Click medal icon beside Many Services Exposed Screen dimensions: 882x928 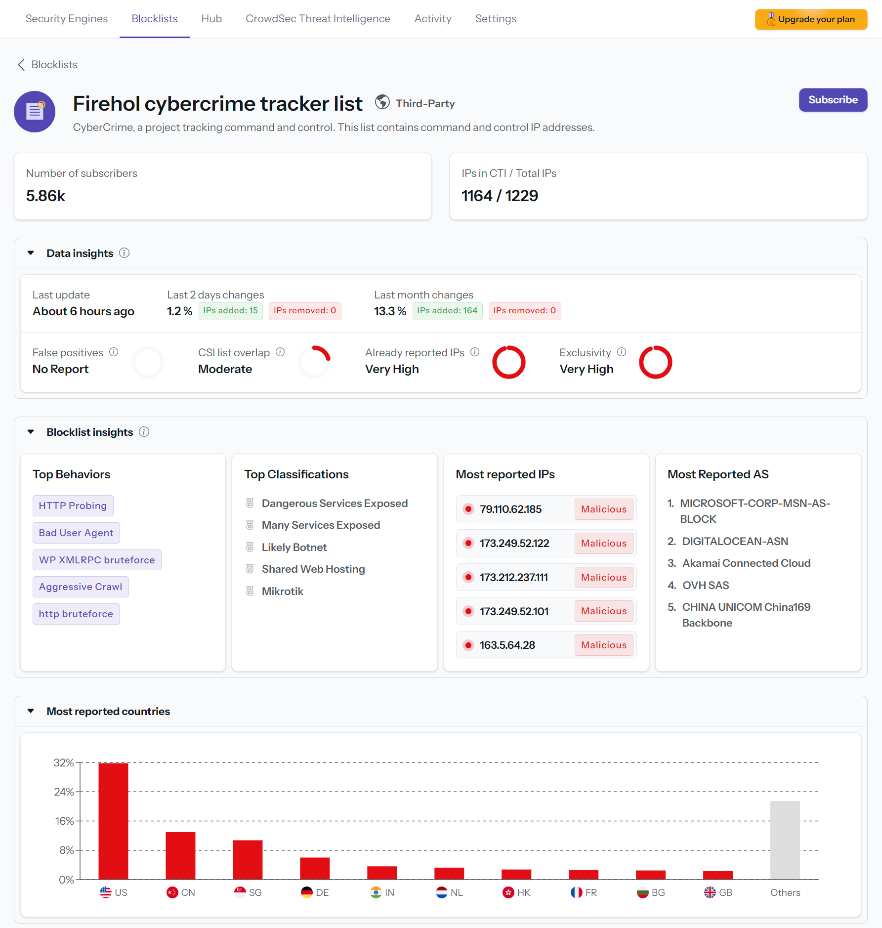[250, 525]
